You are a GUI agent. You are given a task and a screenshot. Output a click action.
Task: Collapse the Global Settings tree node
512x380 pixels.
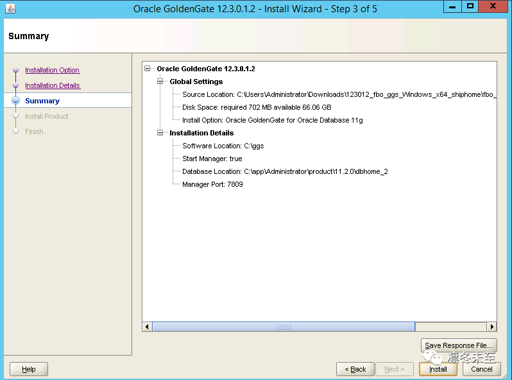(160, 82)
